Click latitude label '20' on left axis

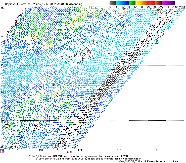[2, 8]
